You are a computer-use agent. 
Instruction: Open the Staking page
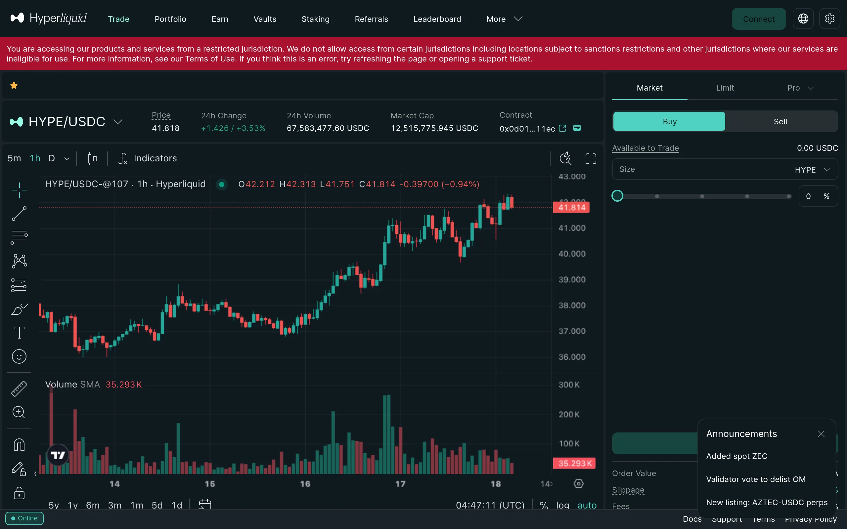coord(315,19)
